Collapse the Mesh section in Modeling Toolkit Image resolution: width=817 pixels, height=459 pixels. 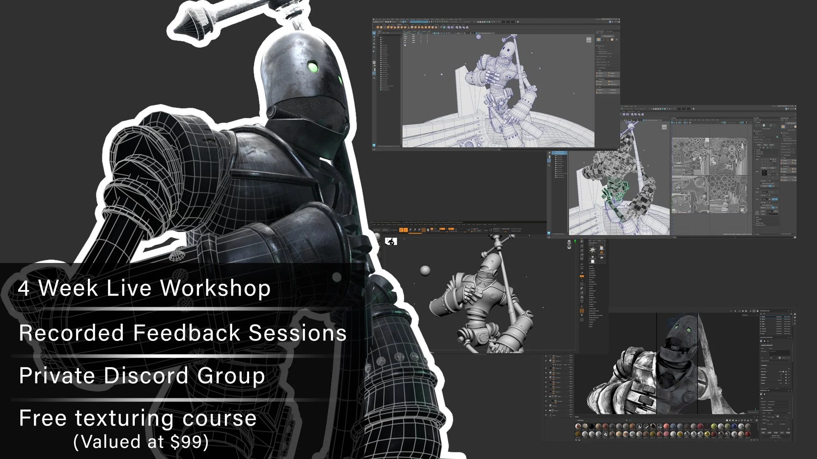click(597, 70)
